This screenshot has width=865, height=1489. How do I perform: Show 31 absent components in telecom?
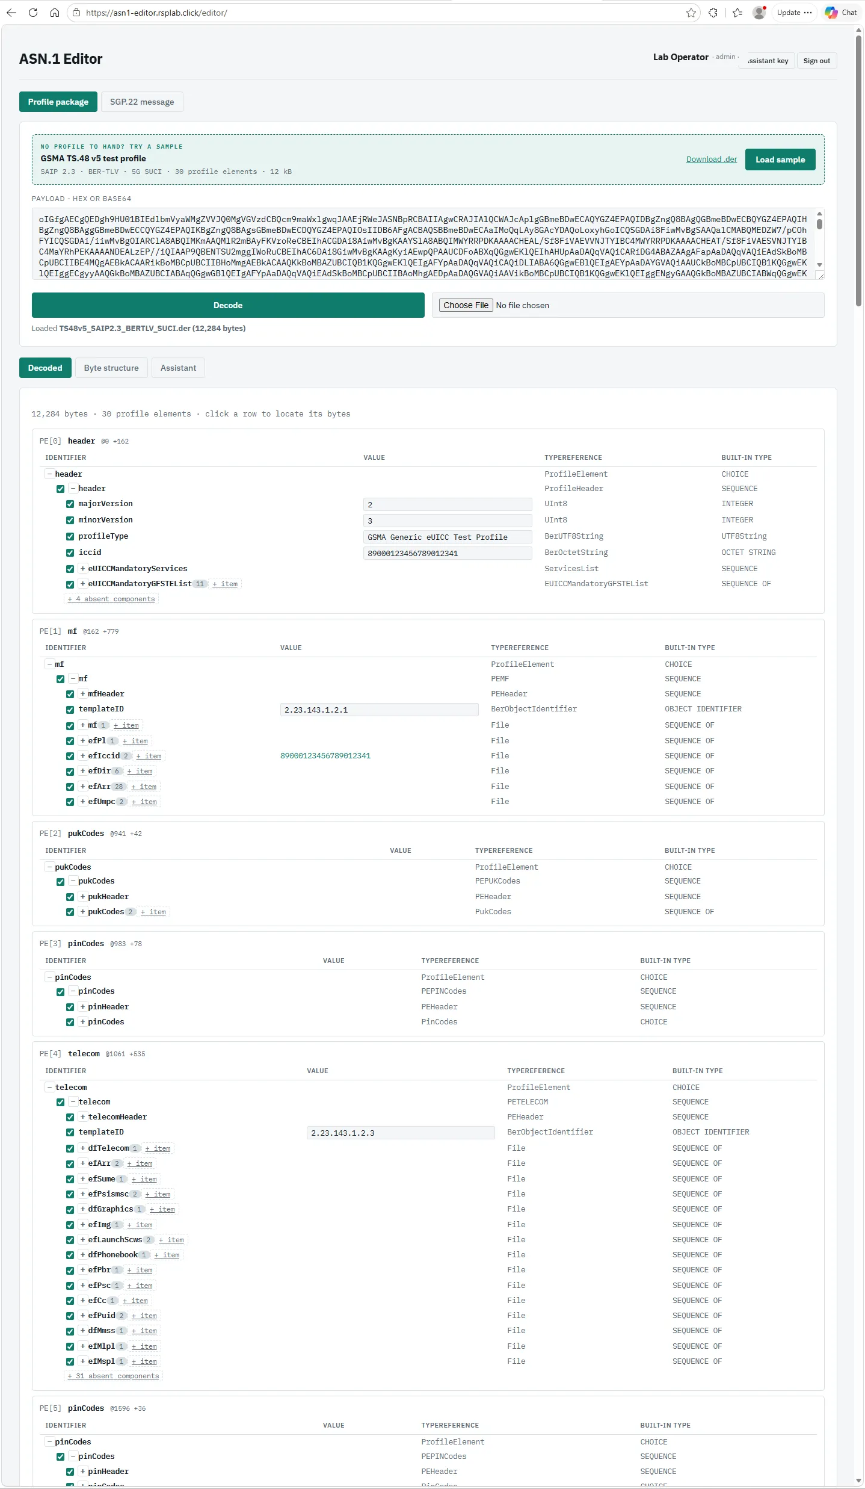pos(113,1376)
